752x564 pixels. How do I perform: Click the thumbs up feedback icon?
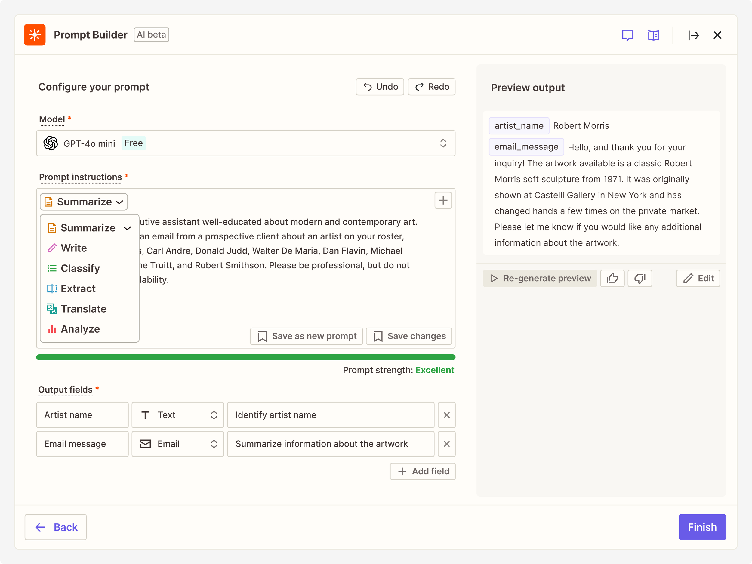point(612,279)
